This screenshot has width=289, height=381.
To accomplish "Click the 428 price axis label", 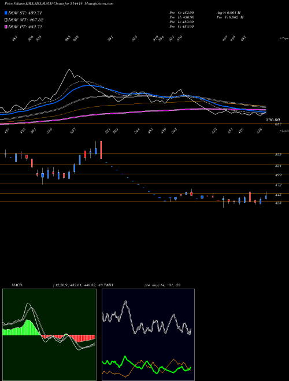I will [278, 203].
